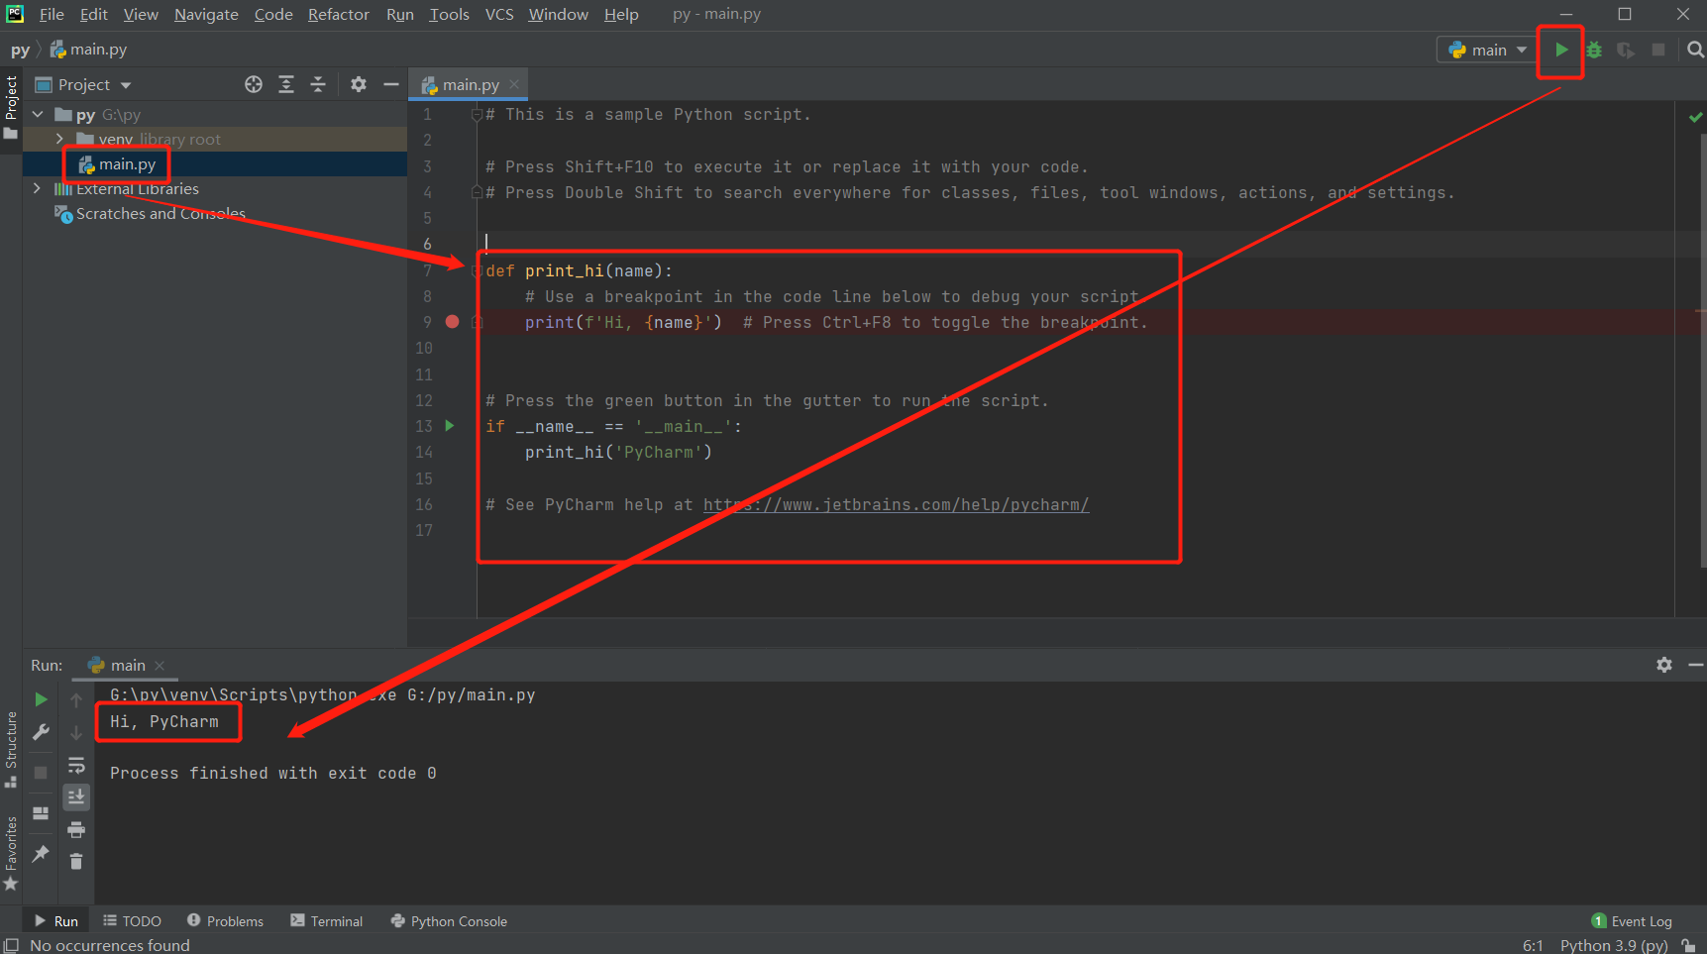1707x954 pixels.
Task: Open the VCS menu
Action: 499,14
